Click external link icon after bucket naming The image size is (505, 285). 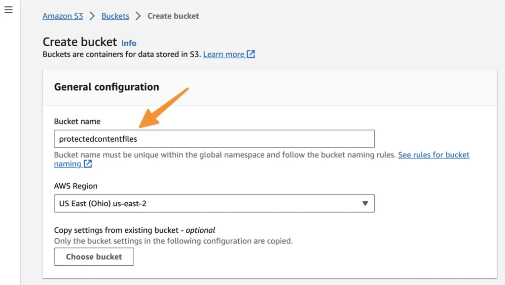(x=88, y=164)
